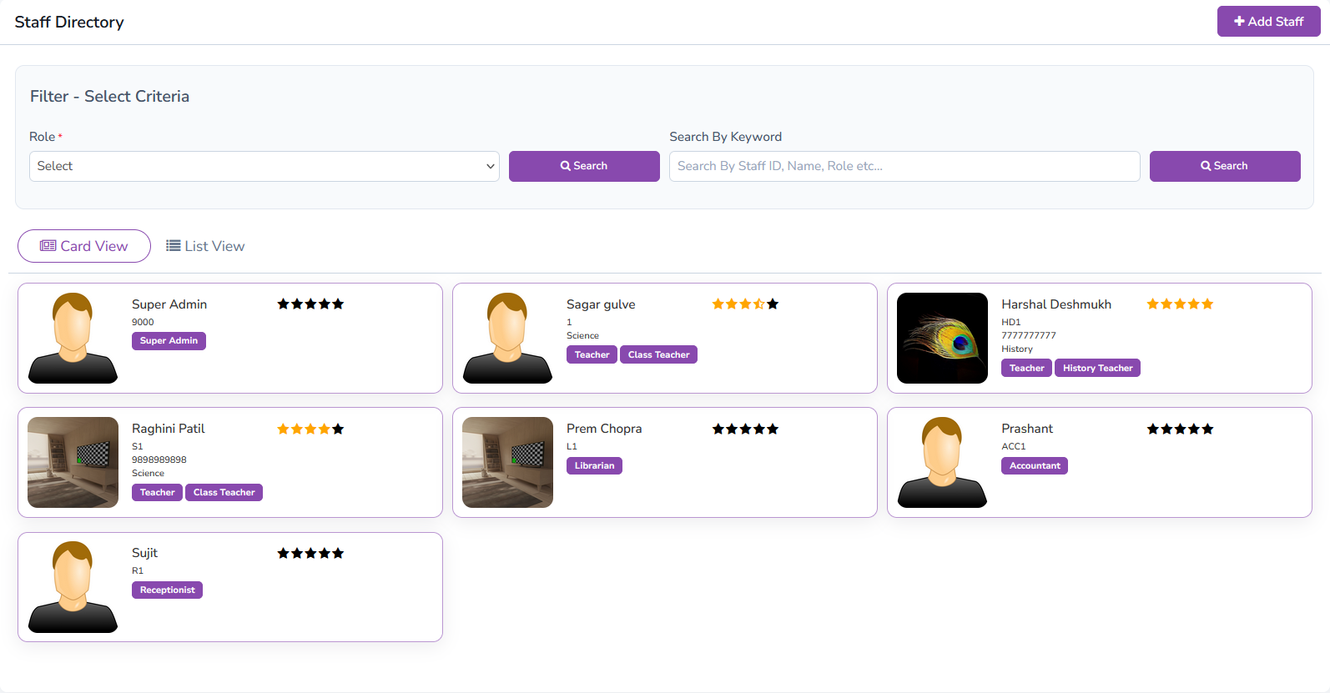Focus the Search By Keyword field
This screenshot has width=1330, height=693.
click(x=904, y=166)
